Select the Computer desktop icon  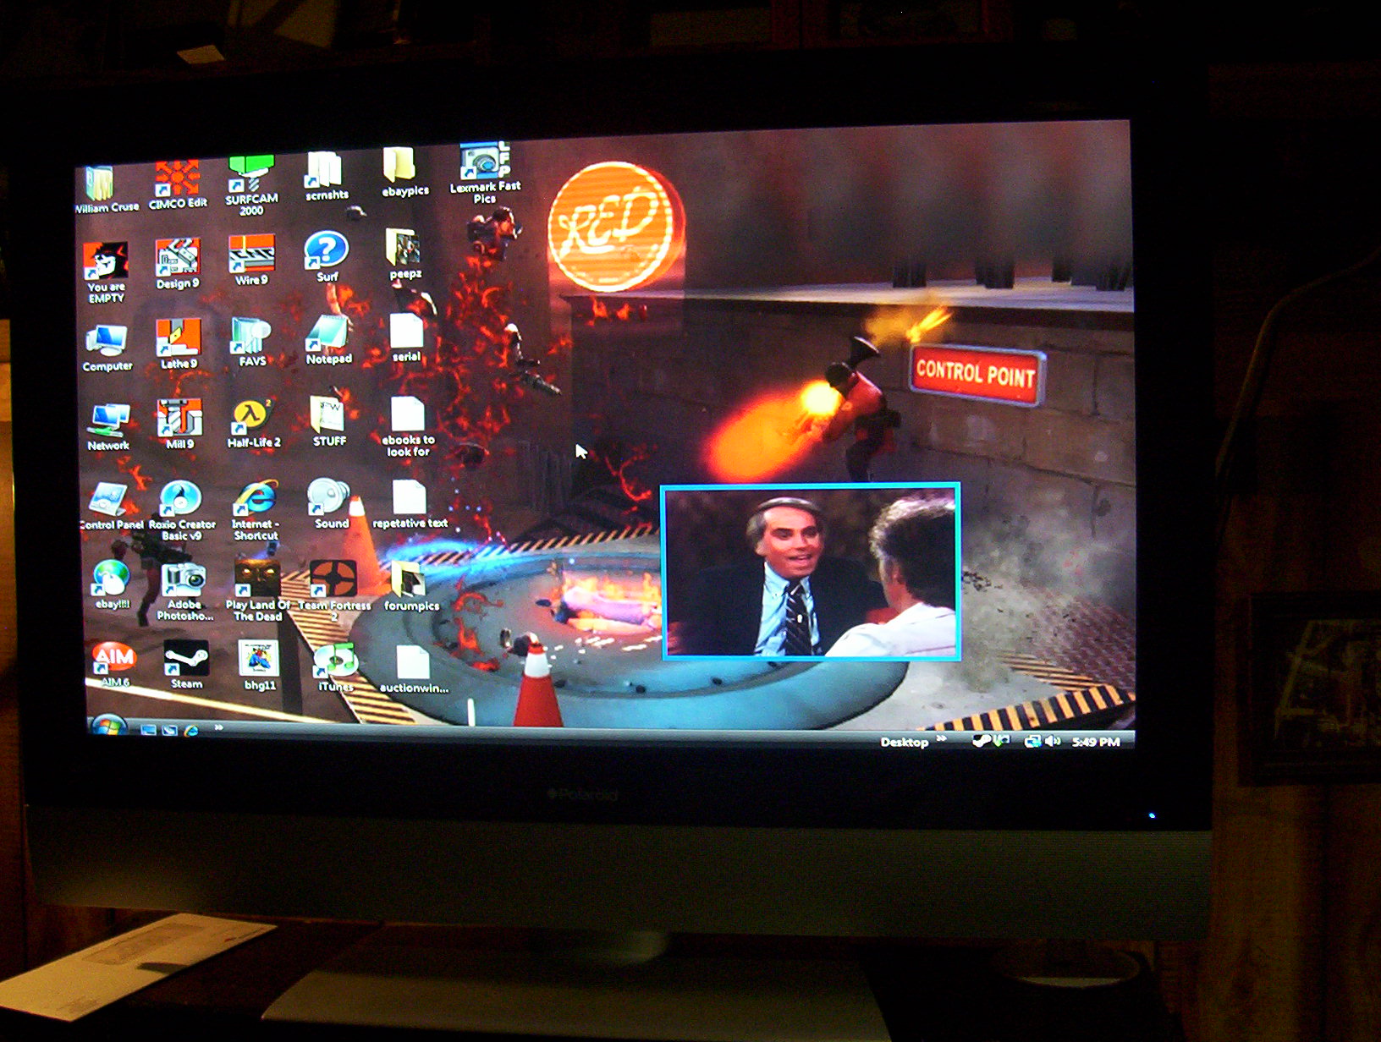pos(107,348)
